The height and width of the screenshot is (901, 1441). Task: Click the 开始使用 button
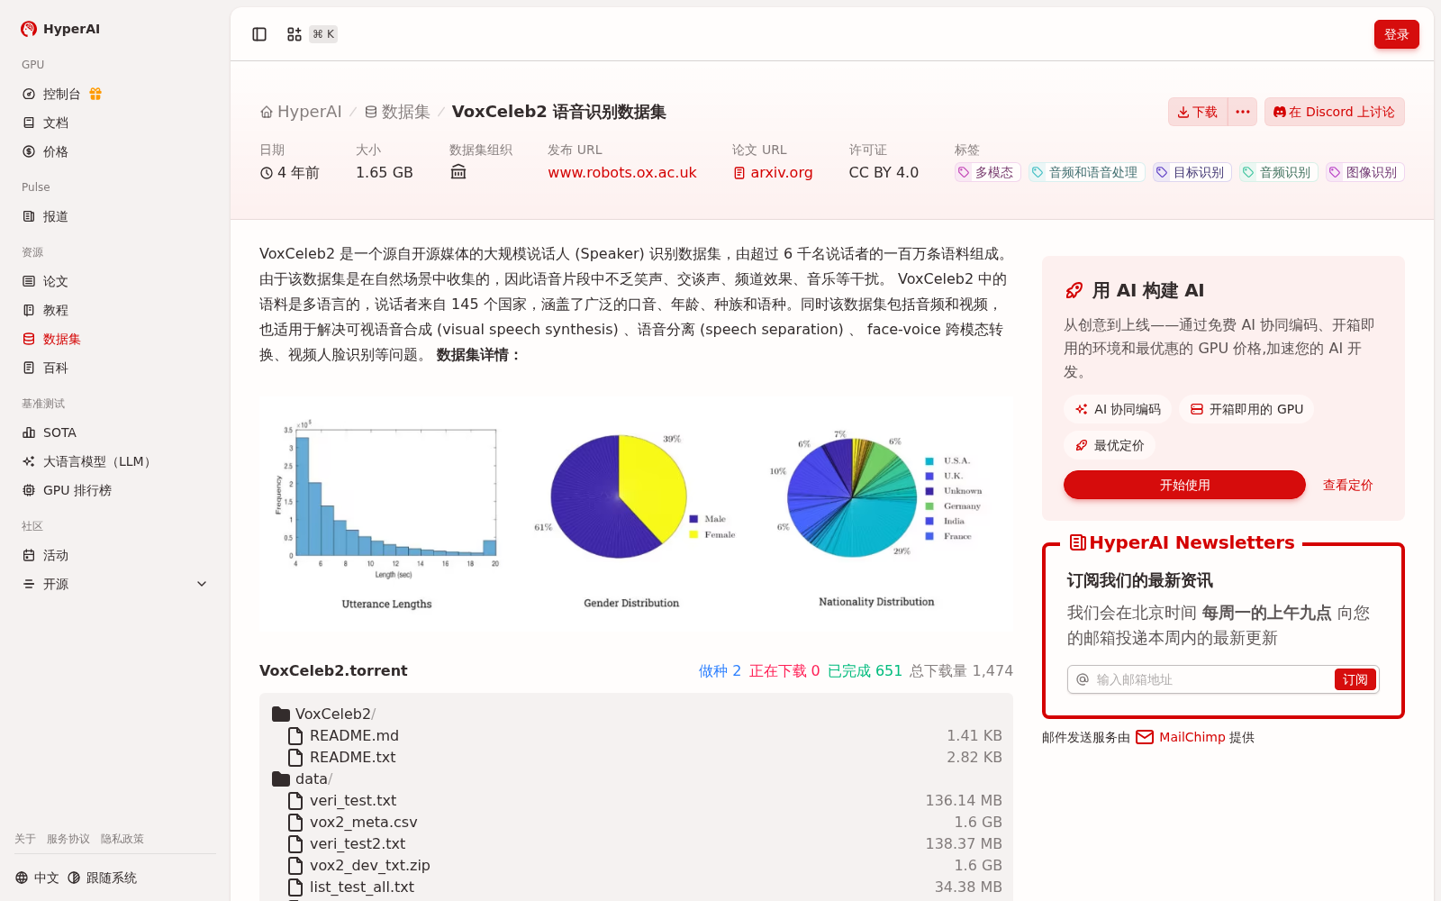click(x=1184, y=485)
